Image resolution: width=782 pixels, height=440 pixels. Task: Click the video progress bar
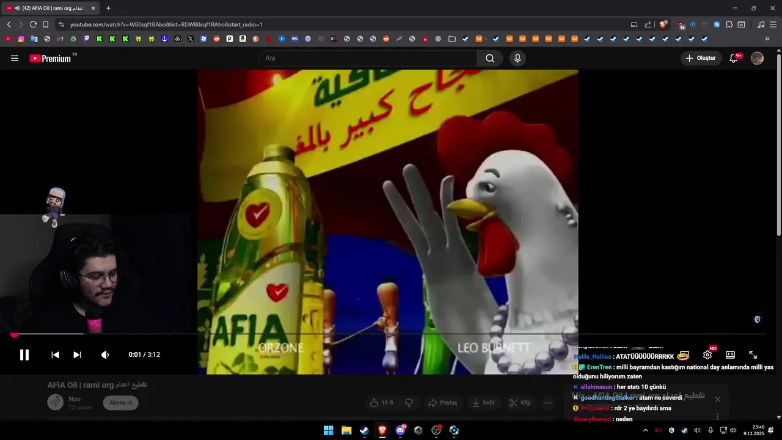389,334
